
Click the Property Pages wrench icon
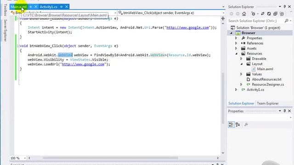246,124
